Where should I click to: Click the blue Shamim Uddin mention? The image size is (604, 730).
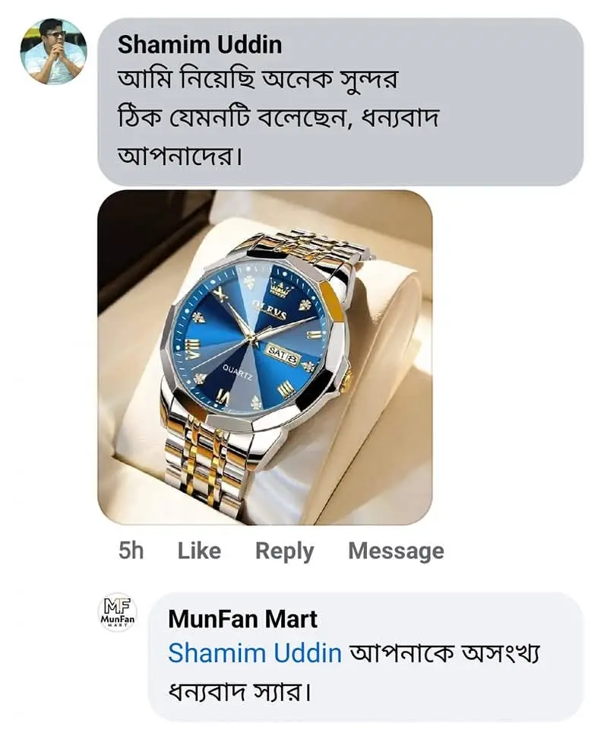pos(255,653)
